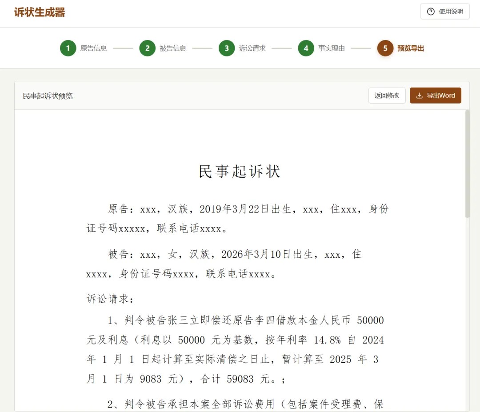Click the 诉状生成器 app title
Screen dimensions: 480x412
[40, 12]
